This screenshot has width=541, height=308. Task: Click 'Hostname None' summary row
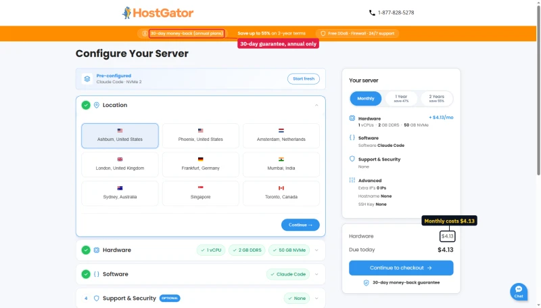(x=375, y=196)
